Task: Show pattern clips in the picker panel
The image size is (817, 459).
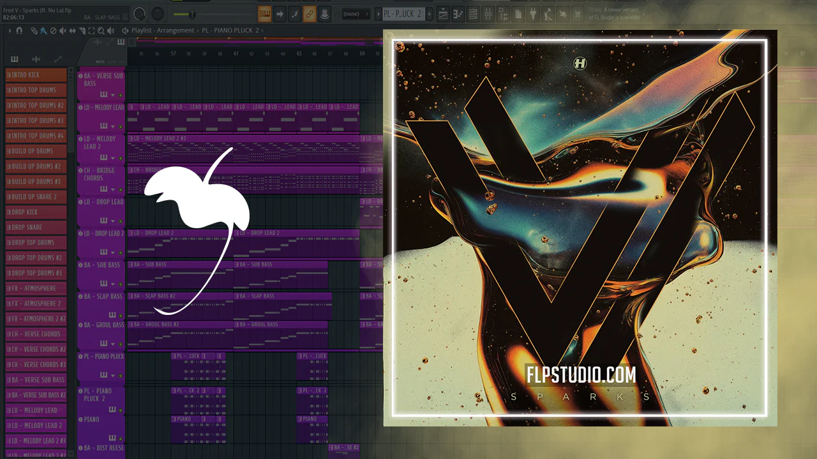Action: click(x=15, y=59)
